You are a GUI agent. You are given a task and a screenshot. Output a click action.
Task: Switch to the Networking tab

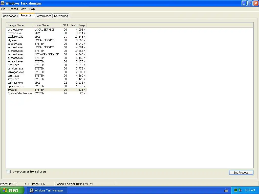61,16
